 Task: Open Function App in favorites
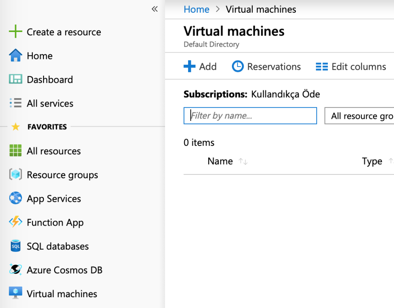tap(55, 223)
